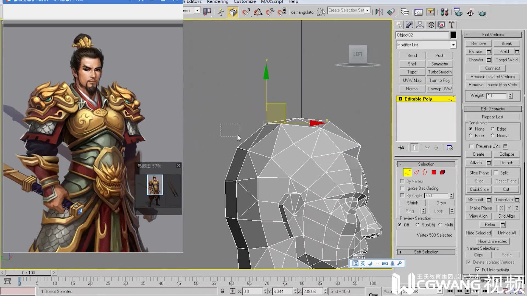
Task: Enable the Ignore Backfacing checkbox
Action: (402, 188)
